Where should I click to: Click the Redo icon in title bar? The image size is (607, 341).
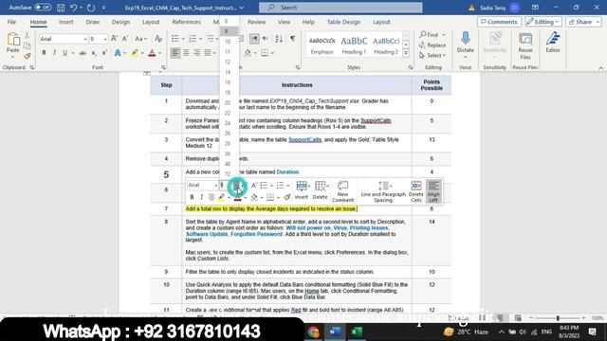(91, 8)
